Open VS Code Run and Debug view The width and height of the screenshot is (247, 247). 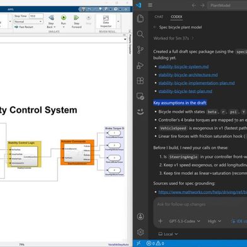141,66
